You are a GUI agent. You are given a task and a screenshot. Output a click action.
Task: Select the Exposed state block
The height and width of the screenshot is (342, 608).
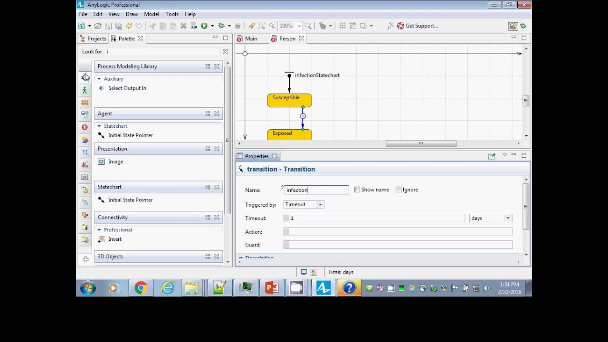(289, 134)
